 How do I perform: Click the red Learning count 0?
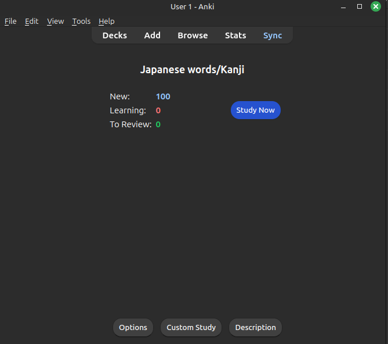tap(158, 110)
